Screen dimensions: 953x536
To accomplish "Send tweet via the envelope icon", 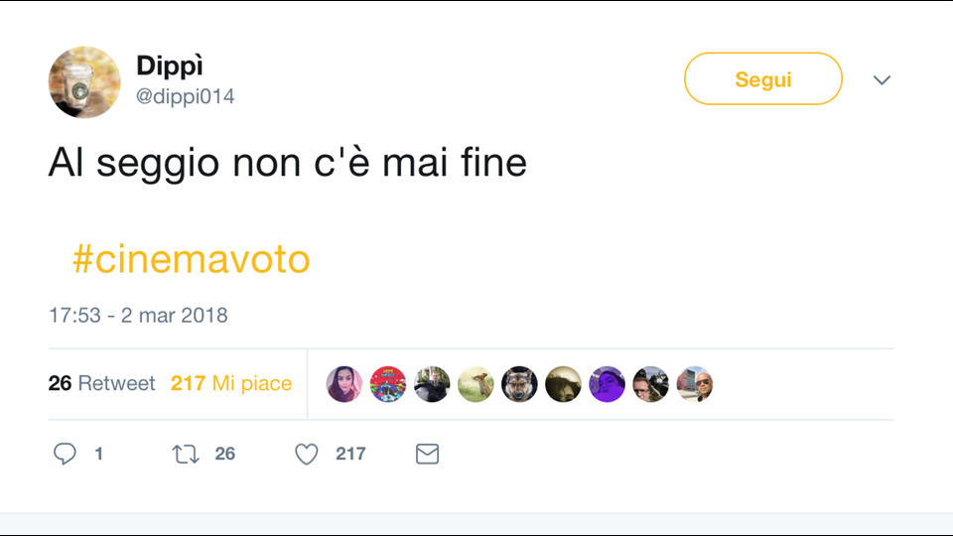I will tap(427, 454).
